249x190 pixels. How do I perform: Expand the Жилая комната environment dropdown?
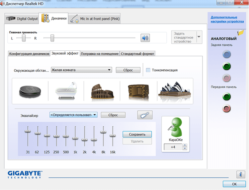point(109,70)
